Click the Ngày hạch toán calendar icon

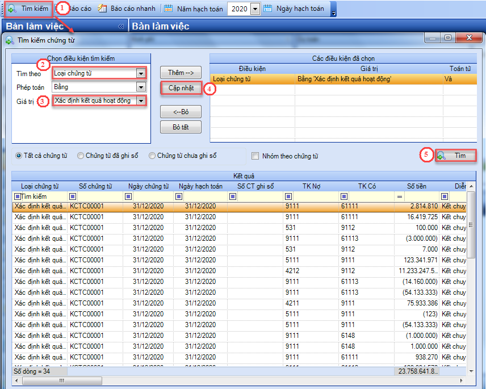click(x=268, y=9)
